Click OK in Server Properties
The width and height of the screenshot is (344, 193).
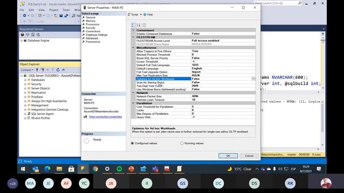[x=228, y=155]
